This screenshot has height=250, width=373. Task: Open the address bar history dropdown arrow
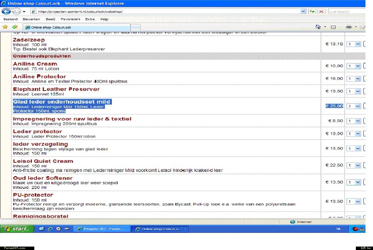[x=303, y=11]
